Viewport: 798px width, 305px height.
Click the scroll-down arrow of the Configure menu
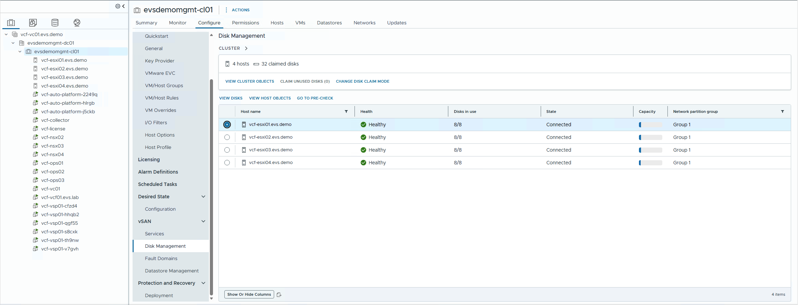coord(211,298)
